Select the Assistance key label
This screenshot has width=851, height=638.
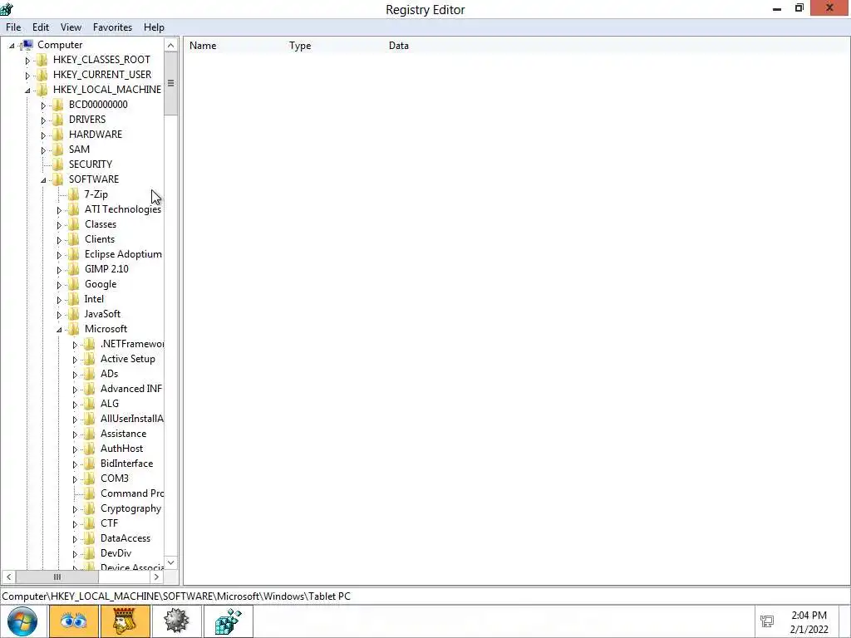(x=123, y=434)
